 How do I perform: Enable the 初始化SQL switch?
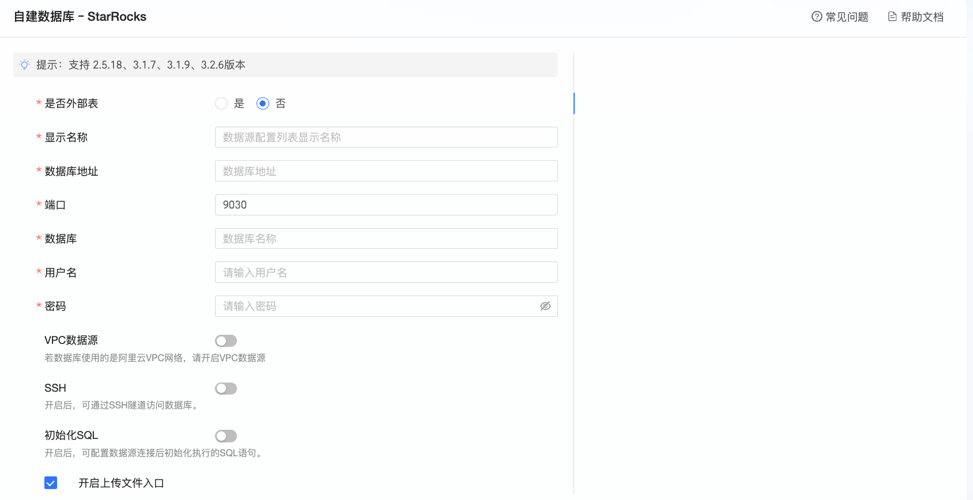(226, 436)
